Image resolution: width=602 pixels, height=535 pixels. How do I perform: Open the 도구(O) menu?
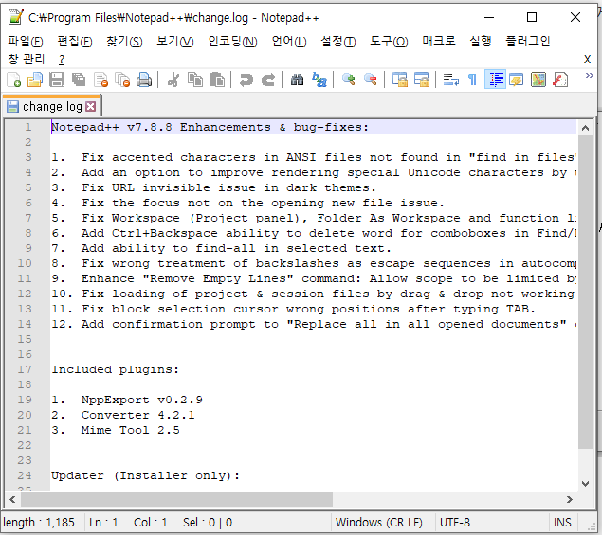pos(389,41)
